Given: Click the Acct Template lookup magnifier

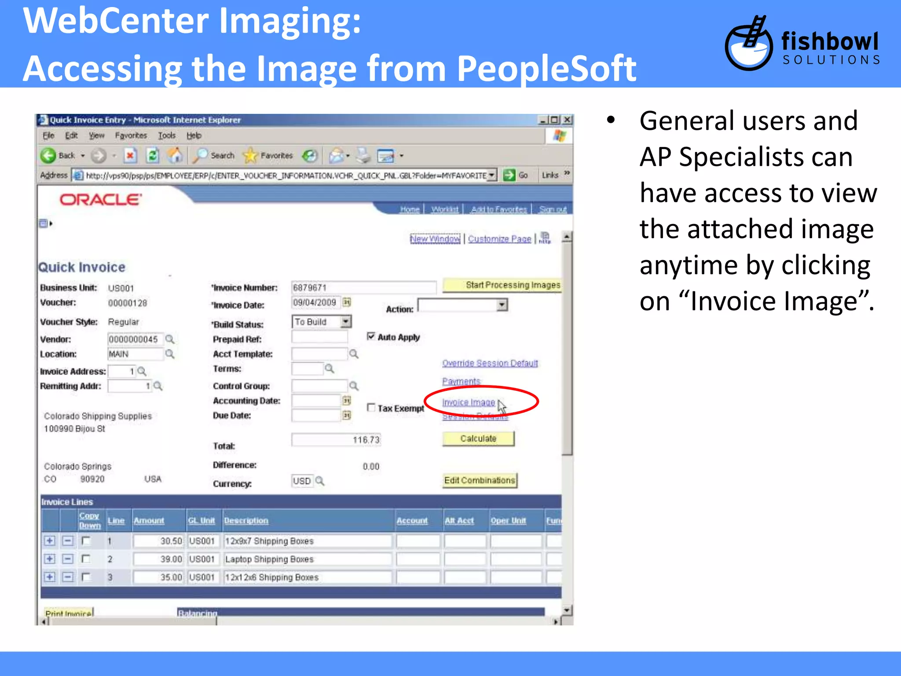Looking at the screenshot, I should point(354,354).
